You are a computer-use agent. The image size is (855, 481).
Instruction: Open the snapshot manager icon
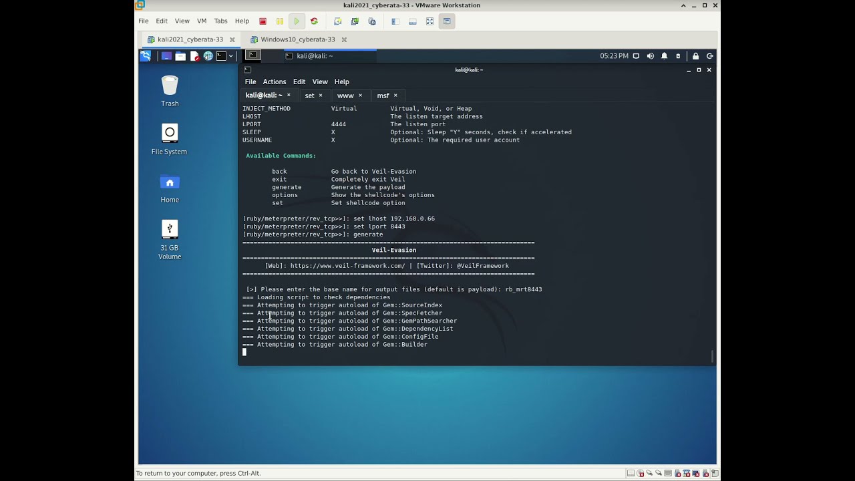[x=372, y=21]
